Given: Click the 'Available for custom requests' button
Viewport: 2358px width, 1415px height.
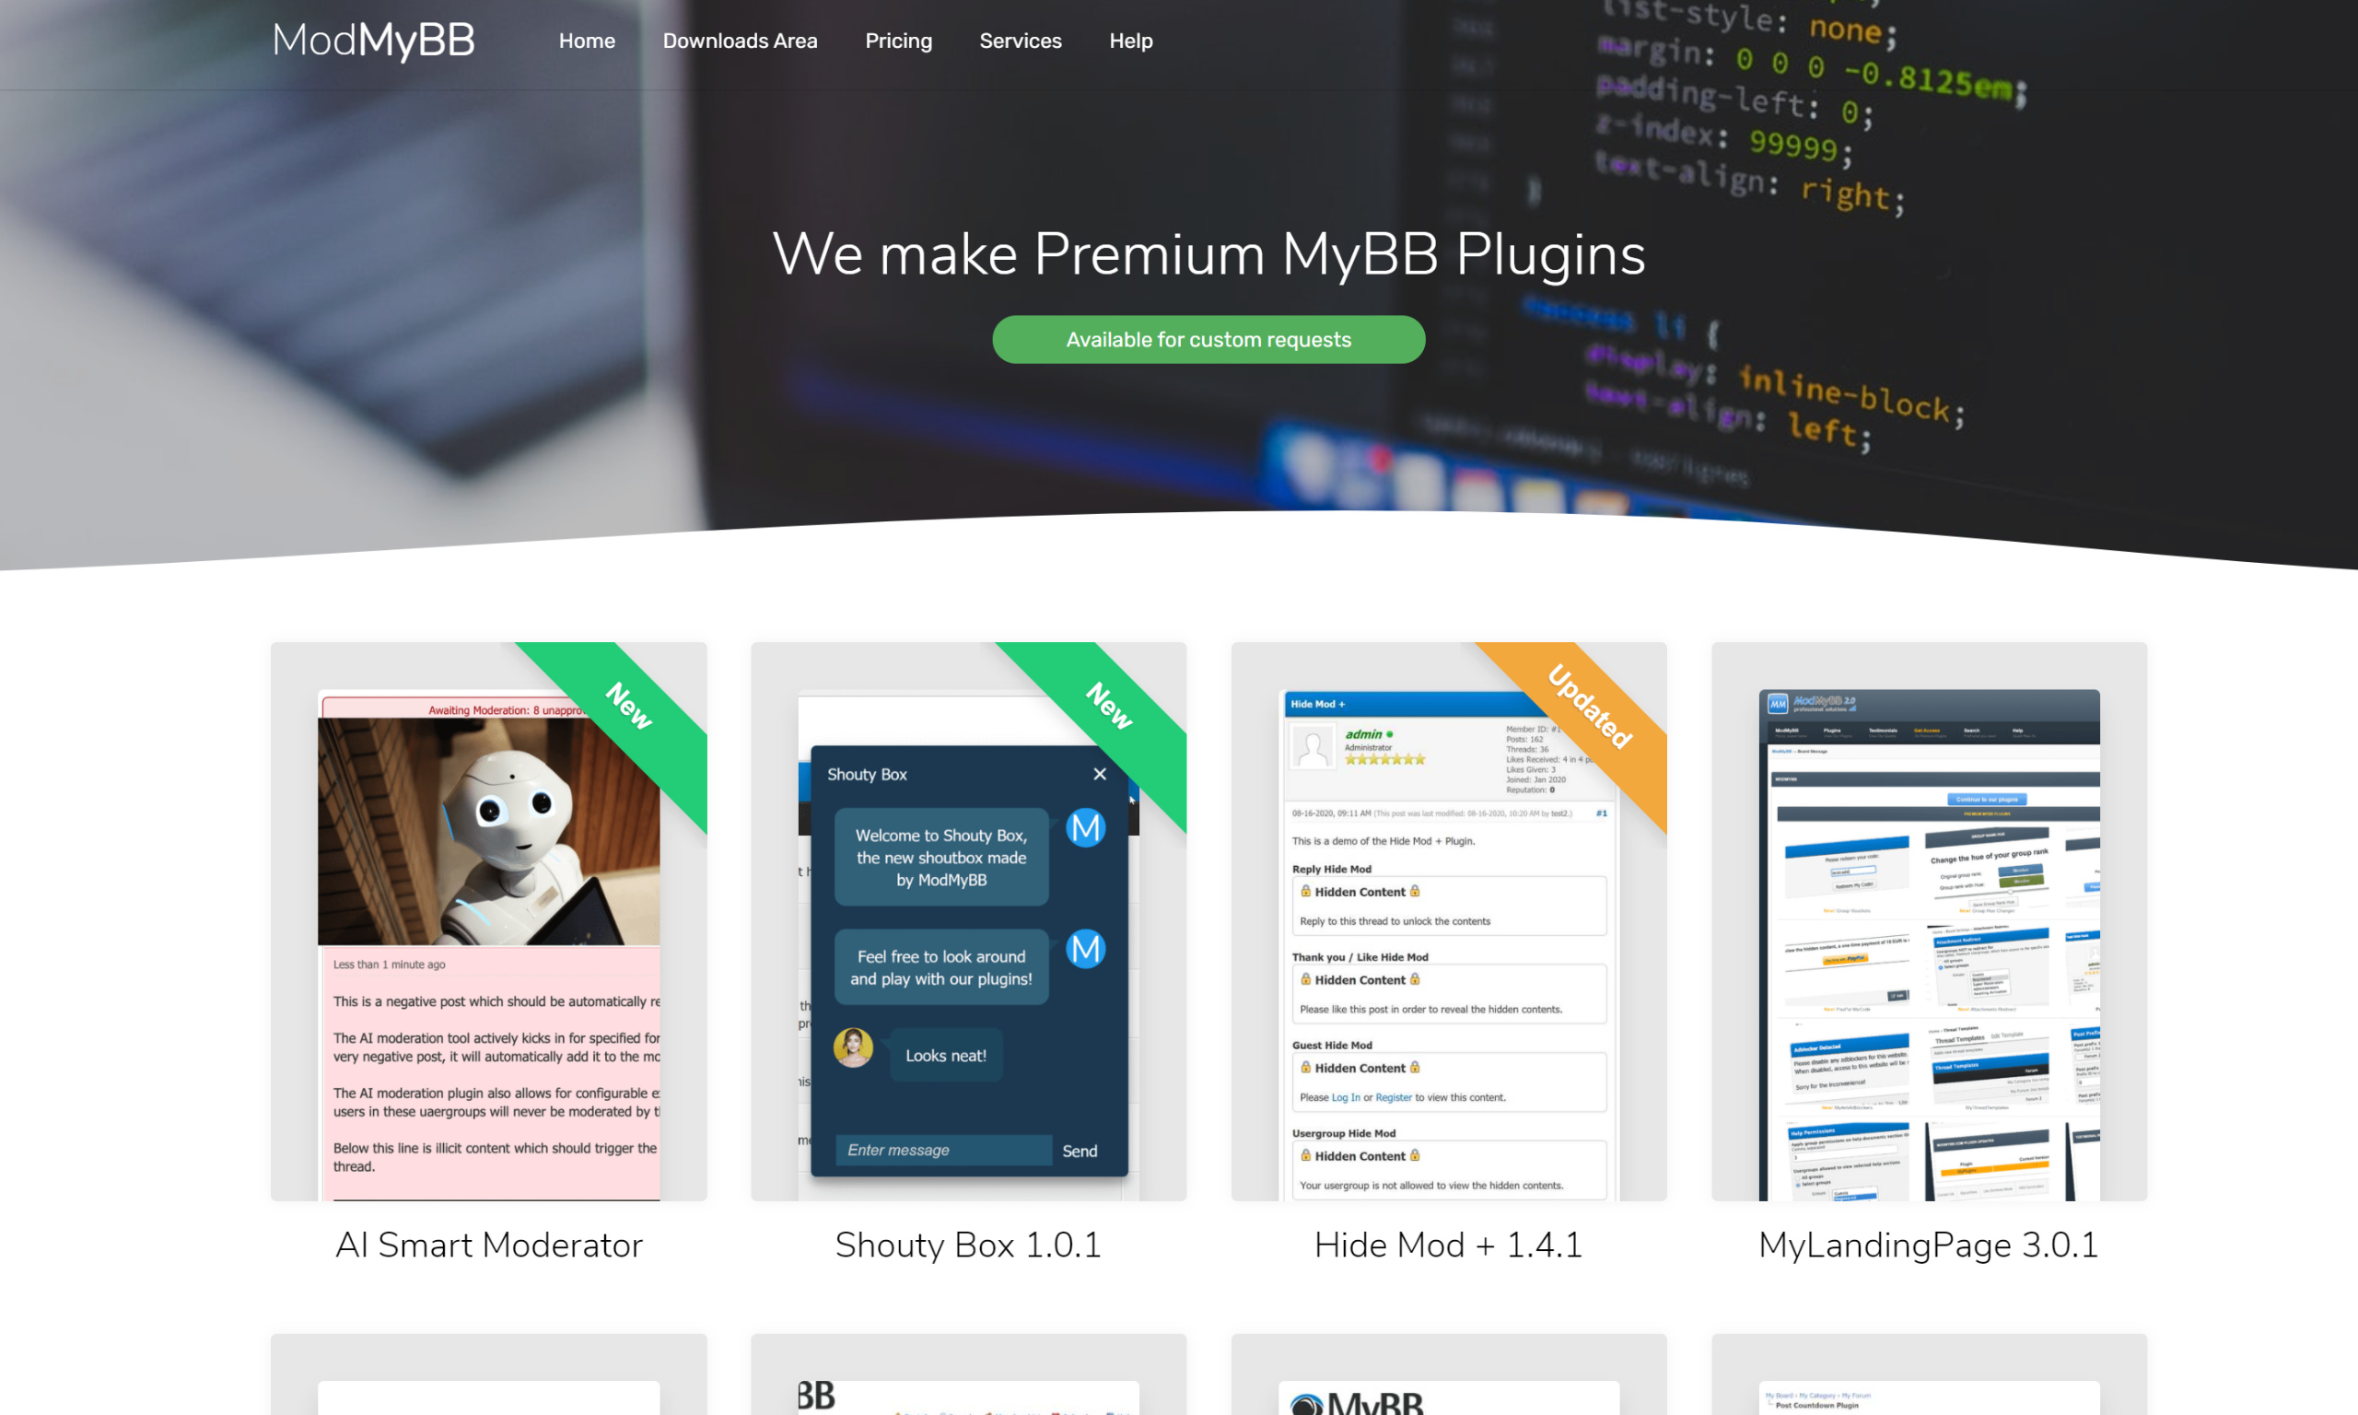Looking at the screenshot, I should [x=1208, y=339].
